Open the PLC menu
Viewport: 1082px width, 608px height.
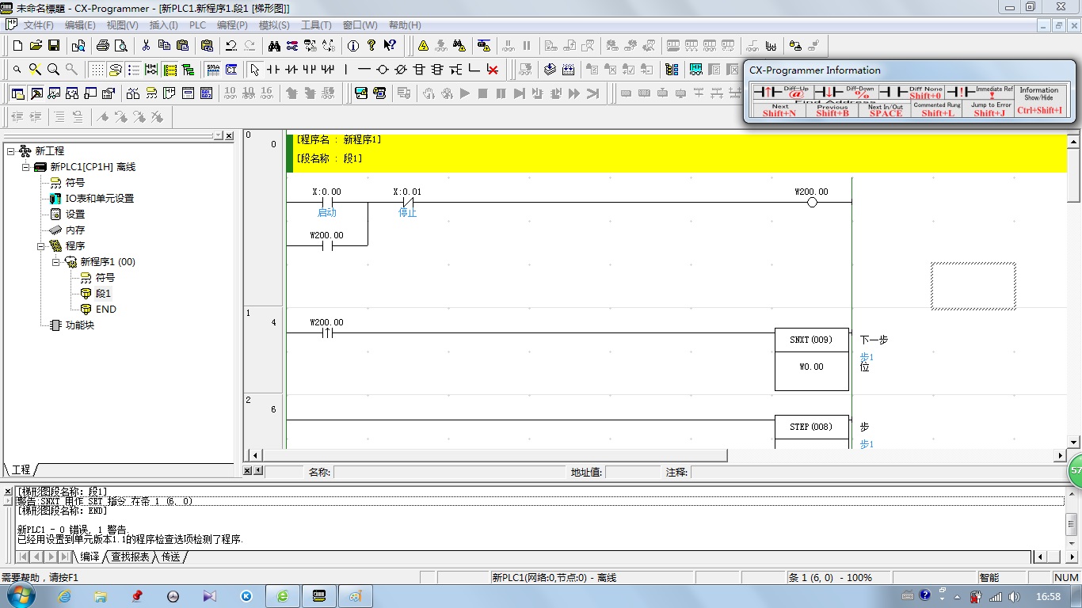[x=197, y=25]
